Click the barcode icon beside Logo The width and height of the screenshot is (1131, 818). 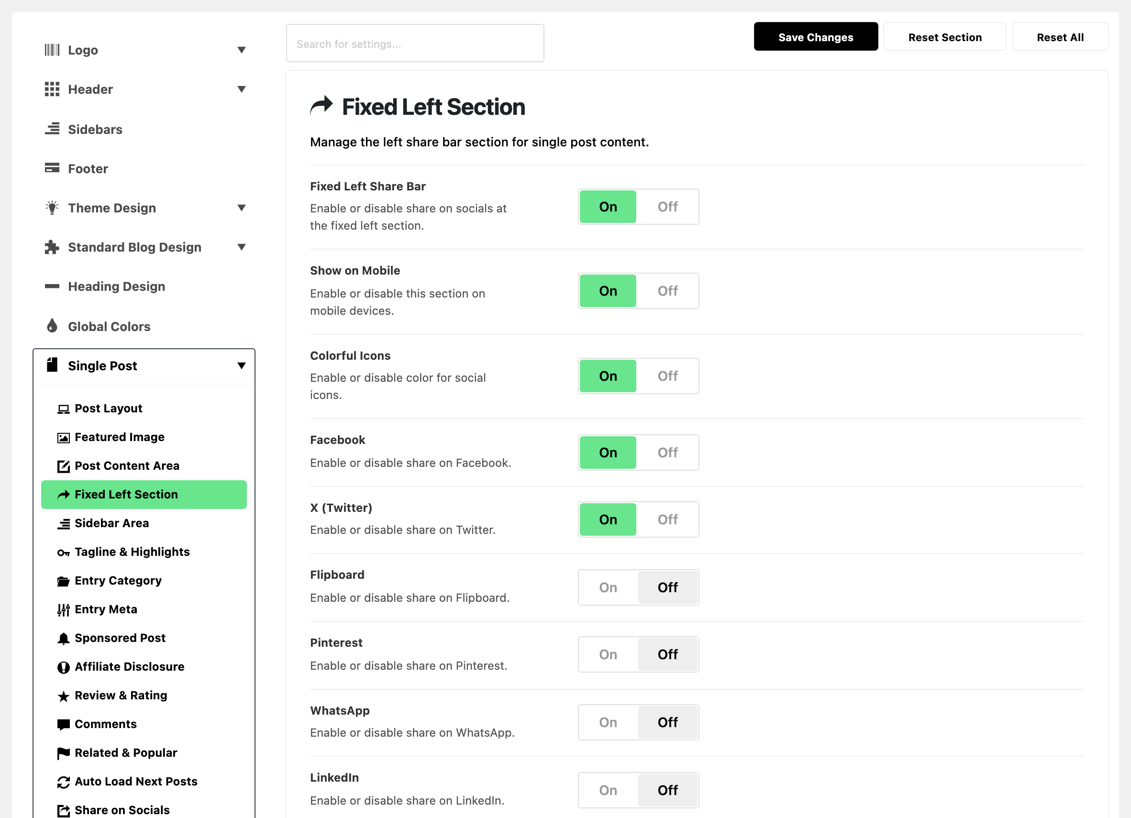52,50
